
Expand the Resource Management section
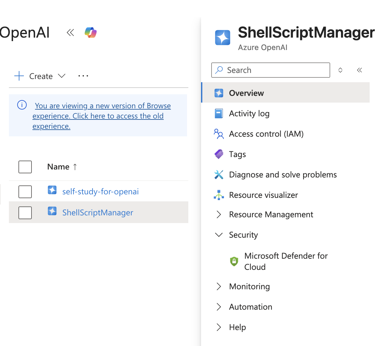tap(219, 215)
